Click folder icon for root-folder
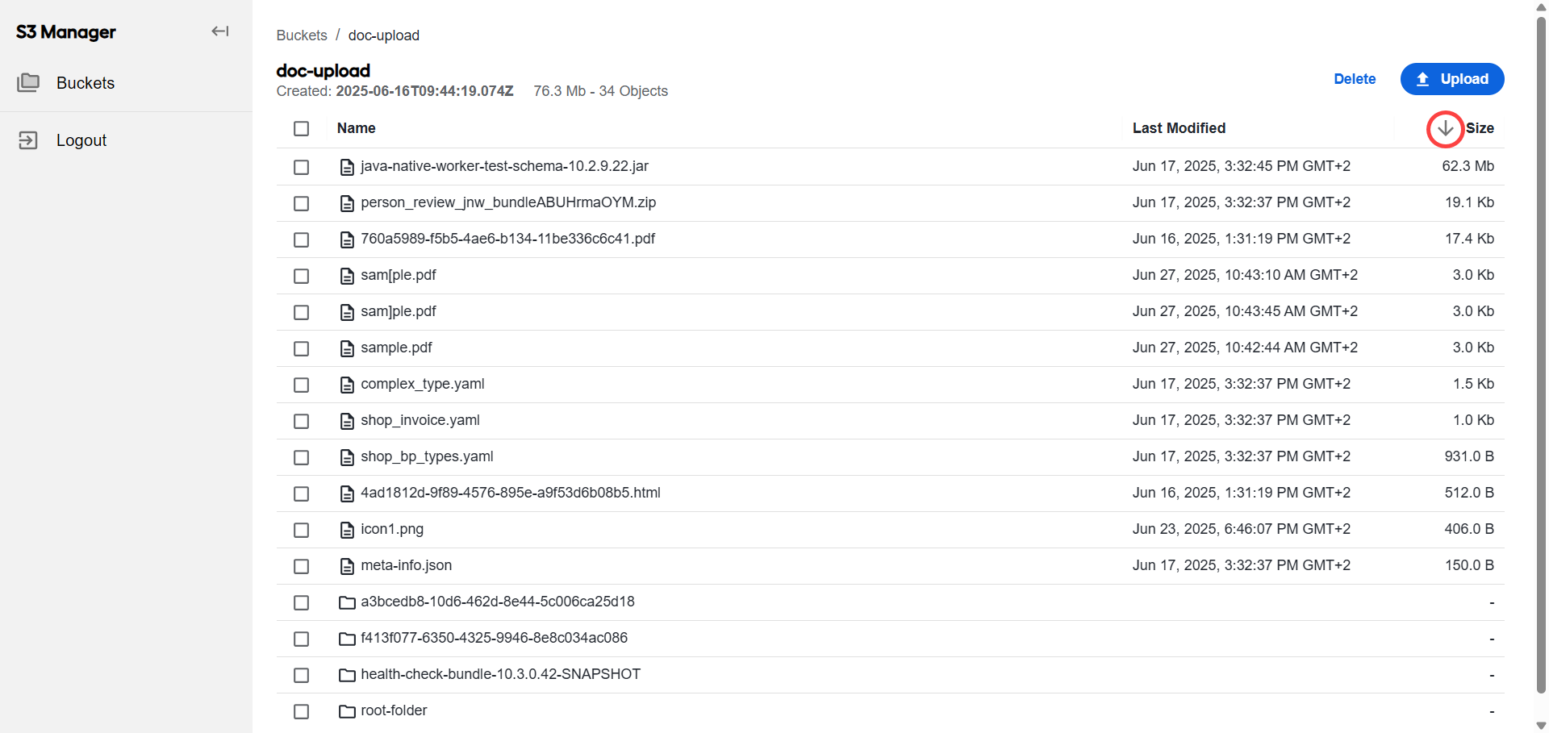The height and width of the screenshot is (733, 1549). pyautogui.click(x=347, y=711)
